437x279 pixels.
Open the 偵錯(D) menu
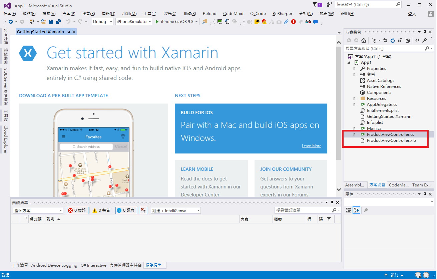[x=108, y=14]
